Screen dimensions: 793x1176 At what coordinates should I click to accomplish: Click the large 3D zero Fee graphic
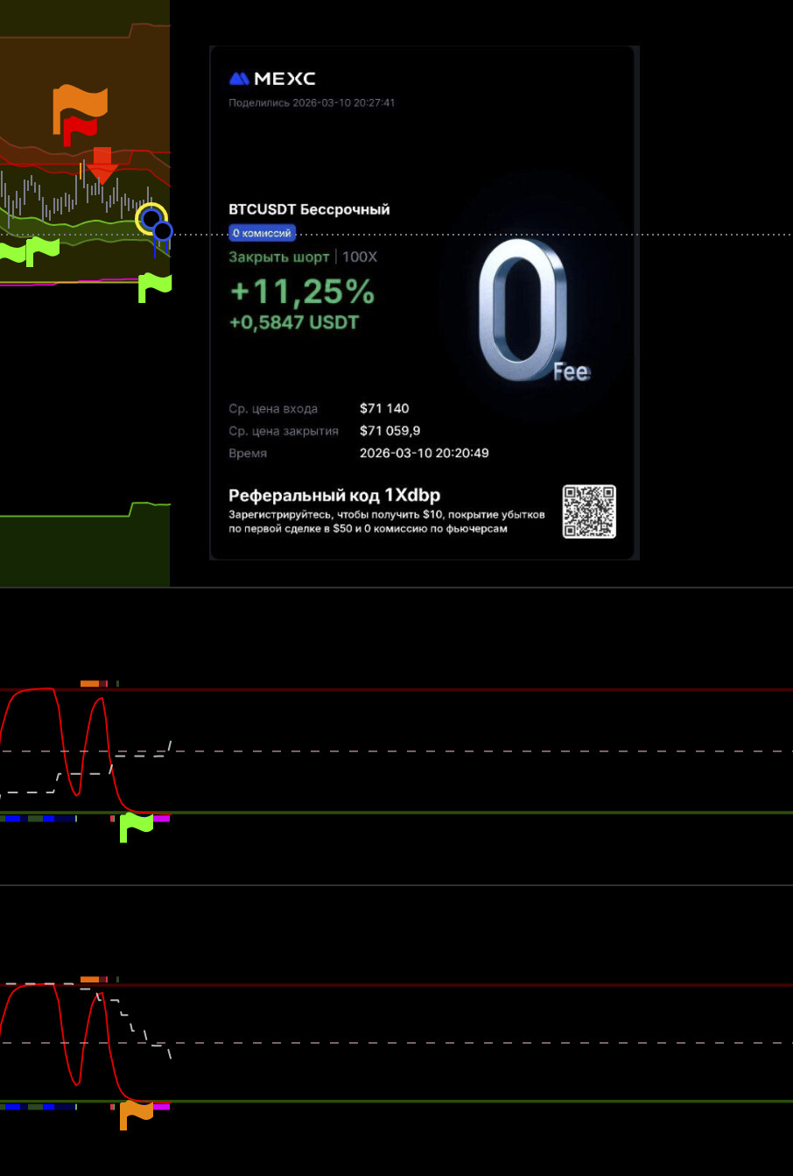click(523, 311)
